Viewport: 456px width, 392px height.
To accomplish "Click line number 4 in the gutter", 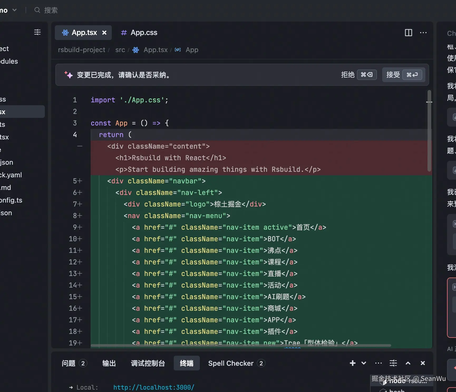I will 75,135.
